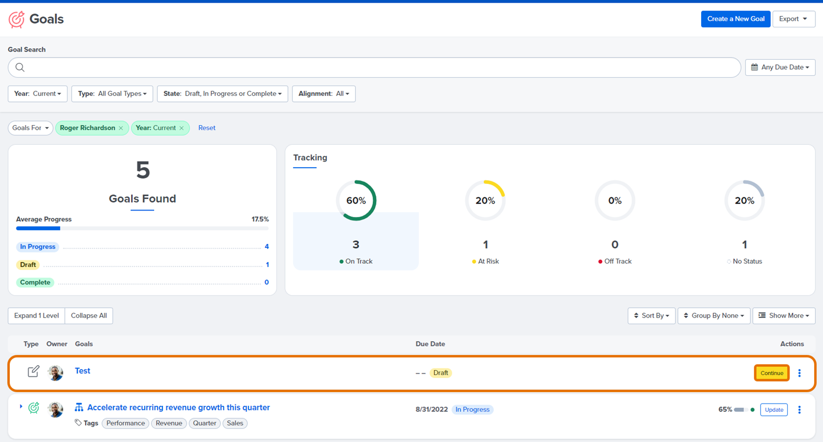The image size is (823, 442).
Task: Click the Show More list icon
Action: tap(762, 315)
